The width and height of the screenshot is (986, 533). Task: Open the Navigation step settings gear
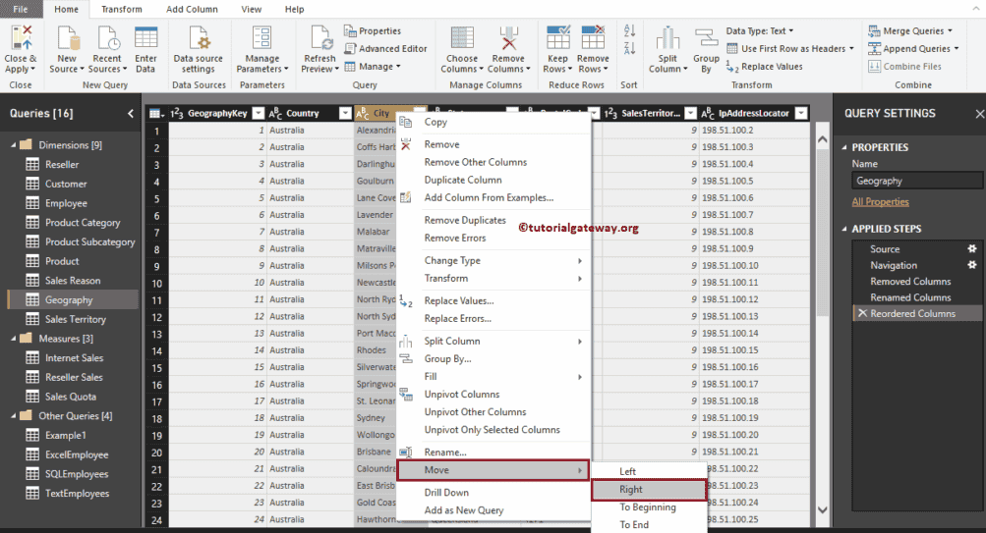coord(971,265)
